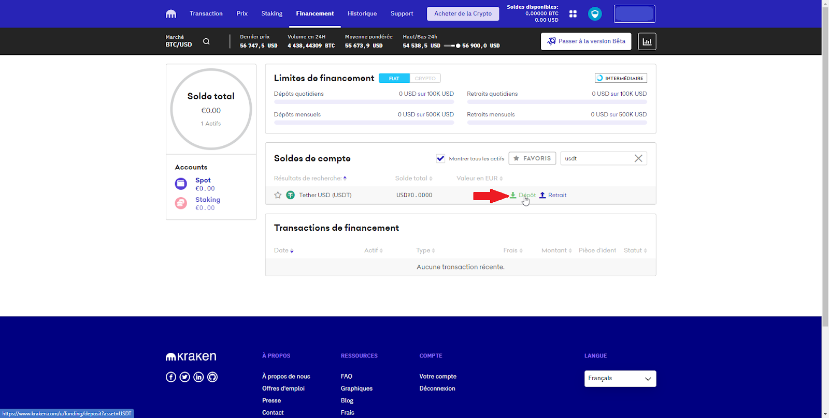Click the security shield icon
This screenshot has height=418, width=829.
[595, 14]
